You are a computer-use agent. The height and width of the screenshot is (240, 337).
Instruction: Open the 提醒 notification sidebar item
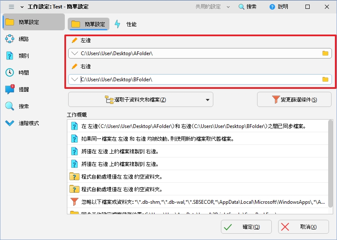(x=10, y=90)
